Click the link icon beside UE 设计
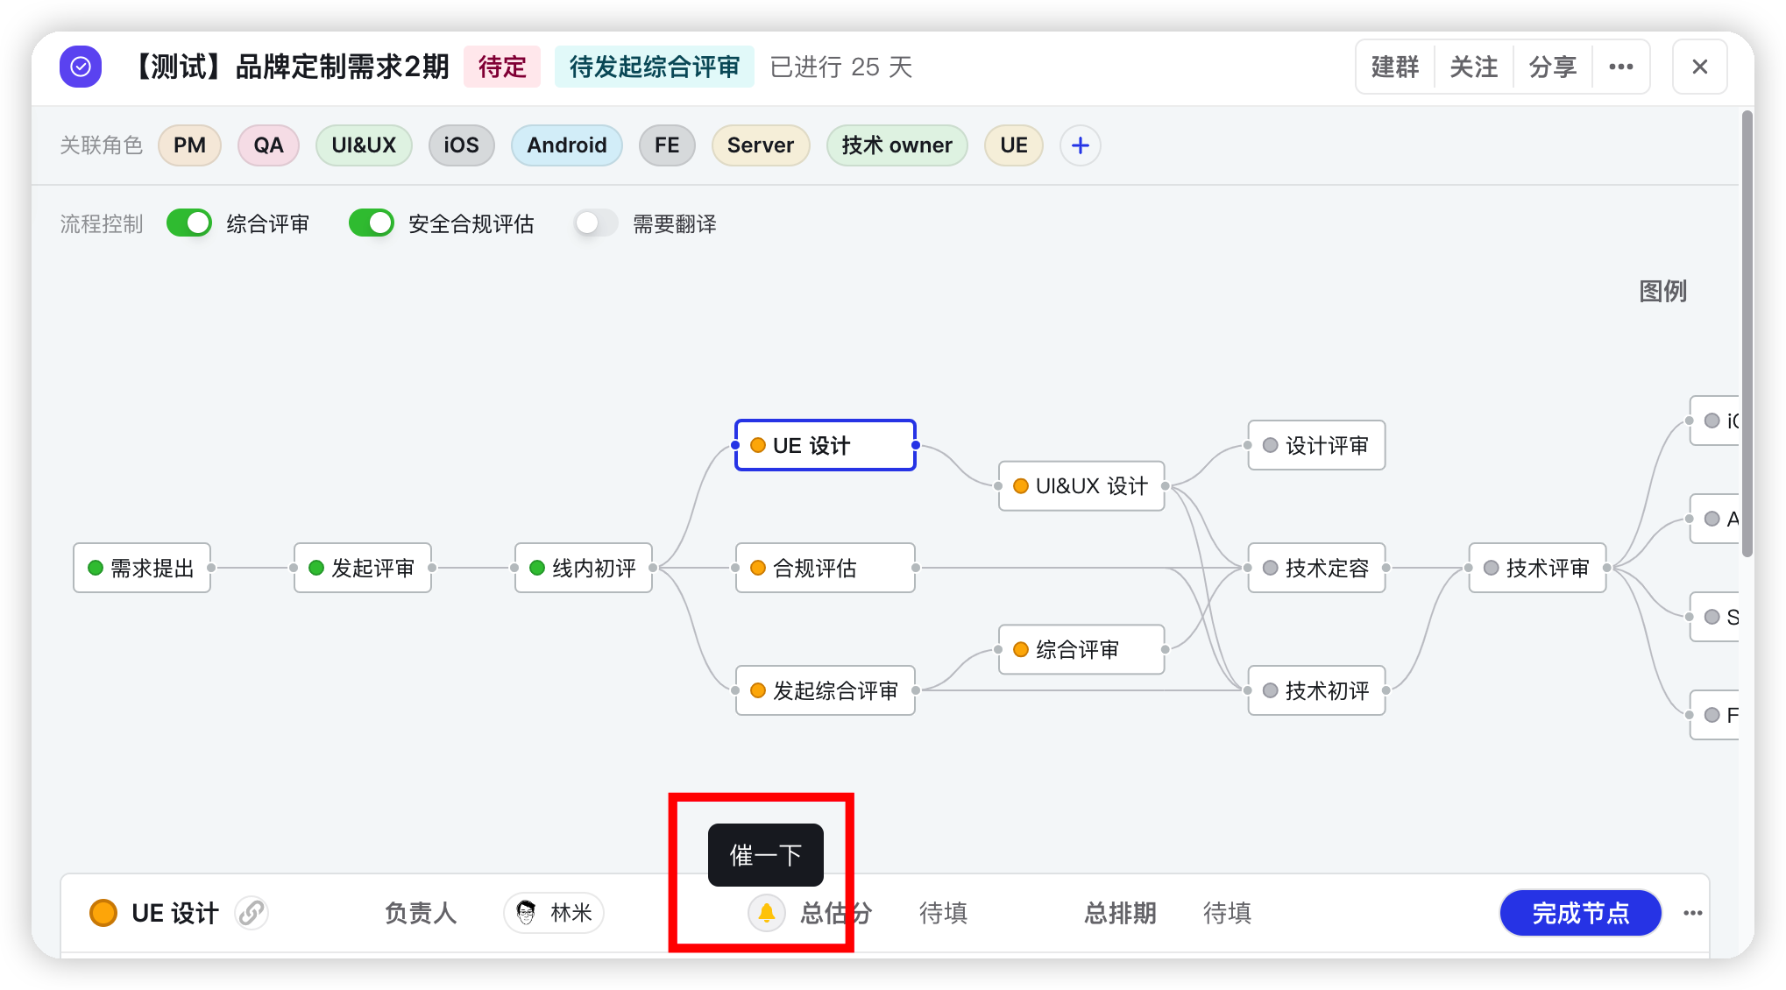Image resolution: width=1786 pixels, height=990 pixels. (x=252, y=913)
